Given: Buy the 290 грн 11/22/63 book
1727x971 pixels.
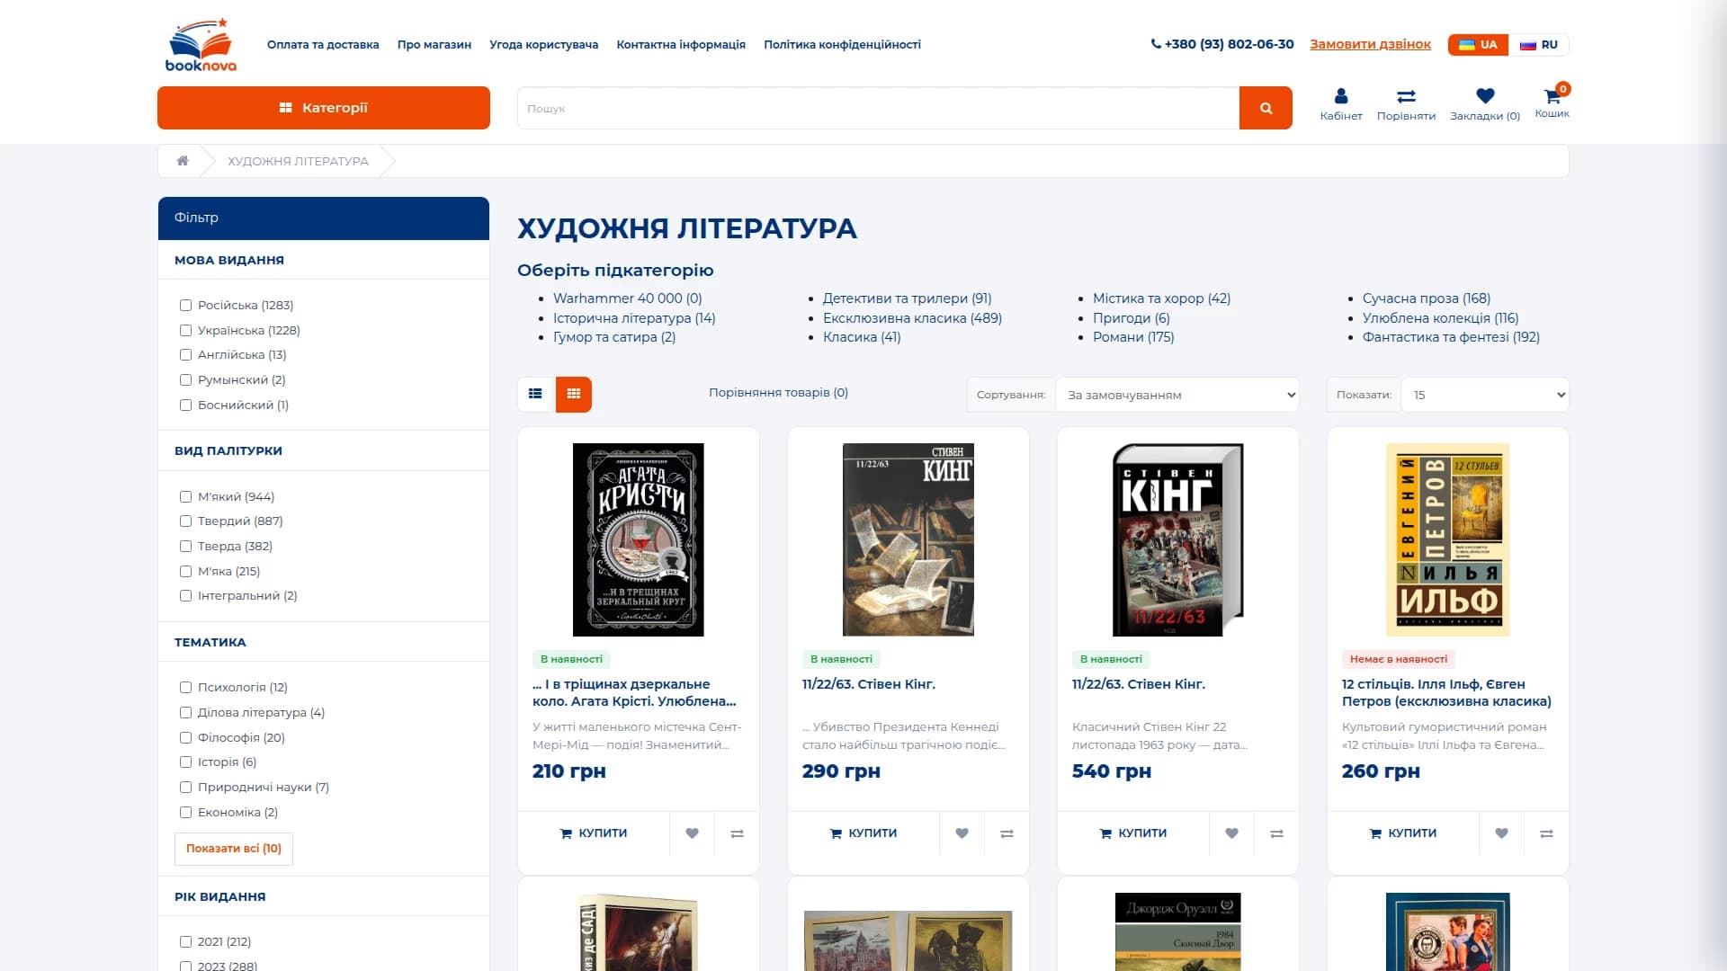Looking at the screenshot, I should point(863,833).
